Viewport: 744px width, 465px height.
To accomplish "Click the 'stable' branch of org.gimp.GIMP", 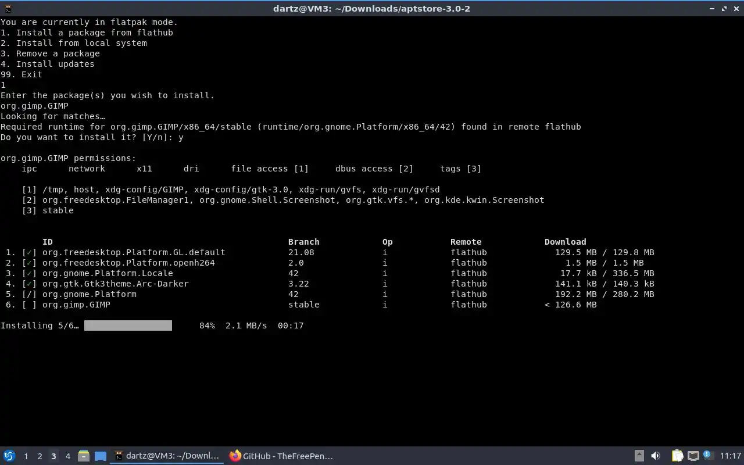I will click(304, 305).
